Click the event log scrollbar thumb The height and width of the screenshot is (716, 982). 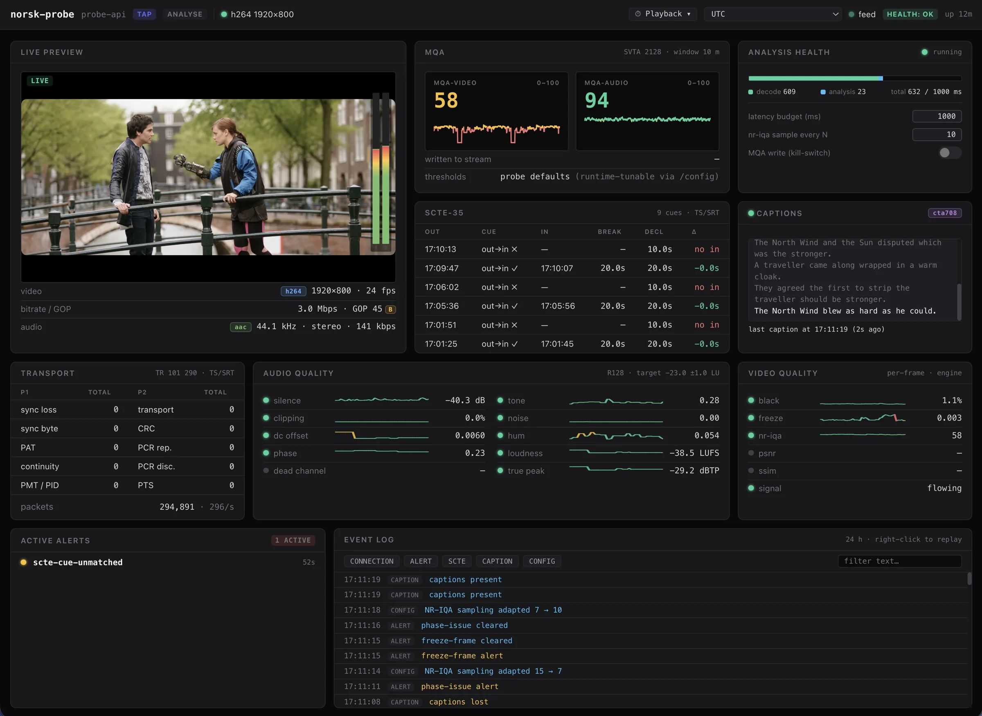(969, 579)
